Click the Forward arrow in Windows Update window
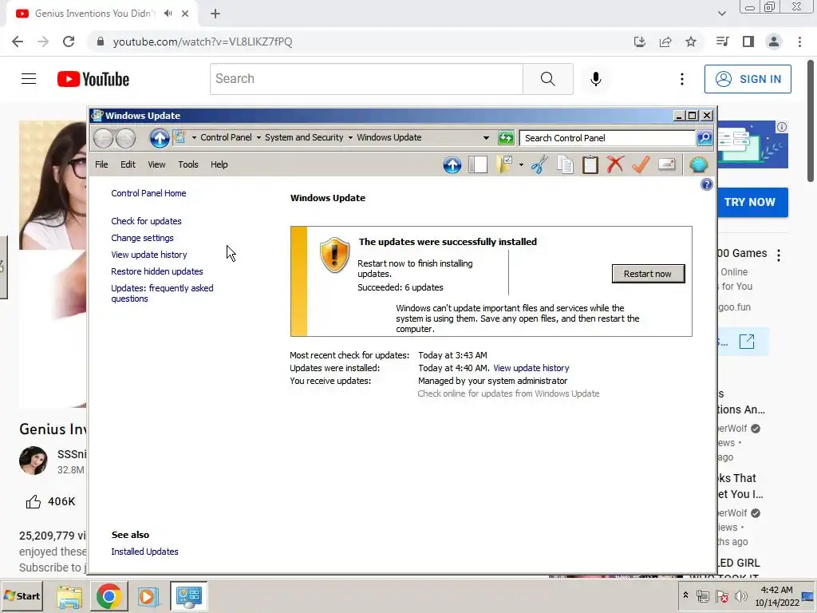The width and height of the screenshot is (817, 613). click(125, 138)
